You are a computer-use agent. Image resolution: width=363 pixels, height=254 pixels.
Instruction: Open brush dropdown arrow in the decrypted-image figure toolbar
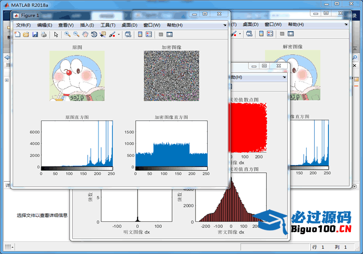click(x=240, y=34)
